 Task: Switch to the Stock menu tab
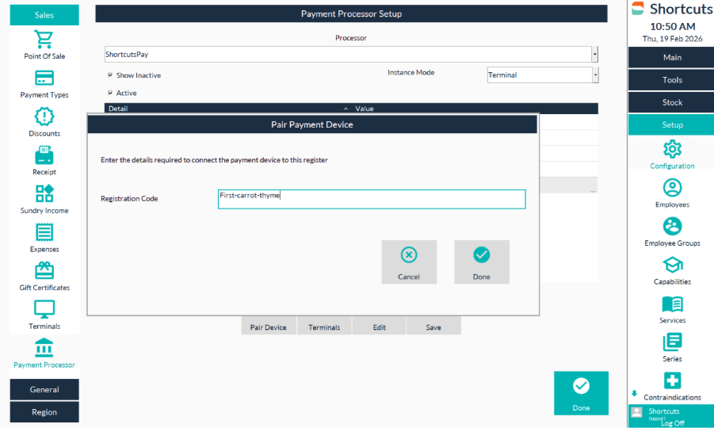coord(672,102)
